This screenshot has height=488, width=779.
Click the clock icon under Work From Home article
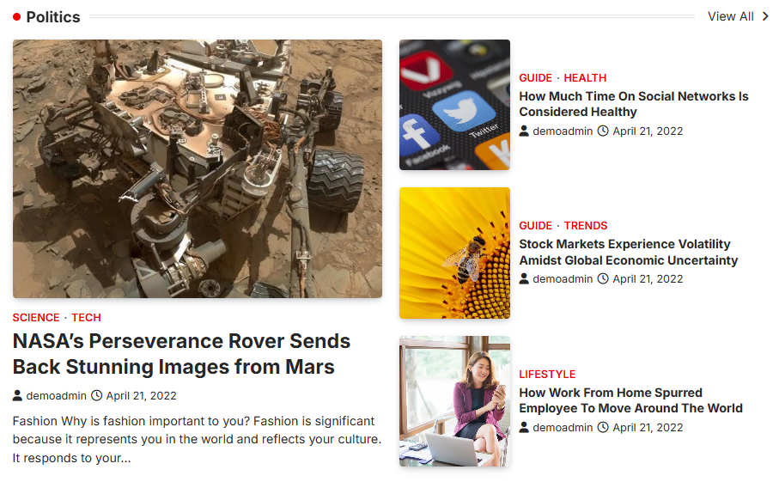603,427
